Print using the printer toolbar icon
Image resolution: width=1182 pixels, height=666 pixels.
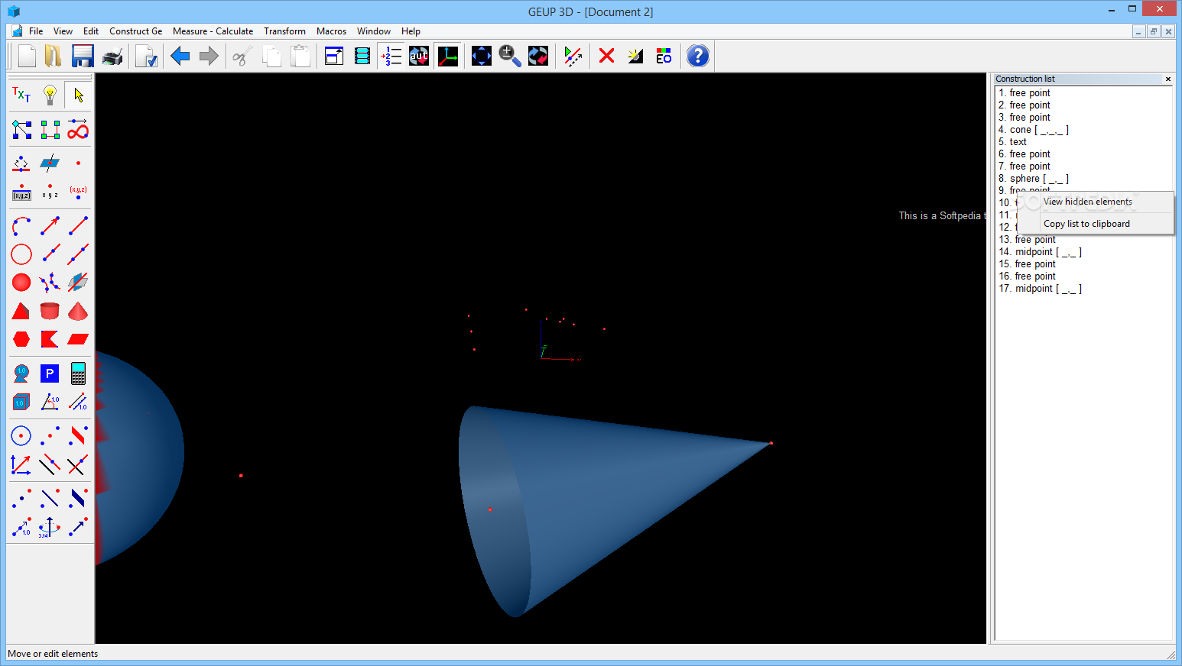click(x=112, y=56)
